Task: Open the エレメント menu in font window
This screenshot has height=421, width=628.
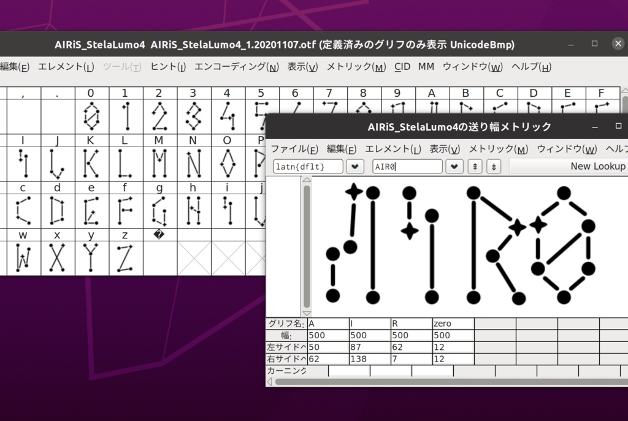Action: [x=66, y=67]
